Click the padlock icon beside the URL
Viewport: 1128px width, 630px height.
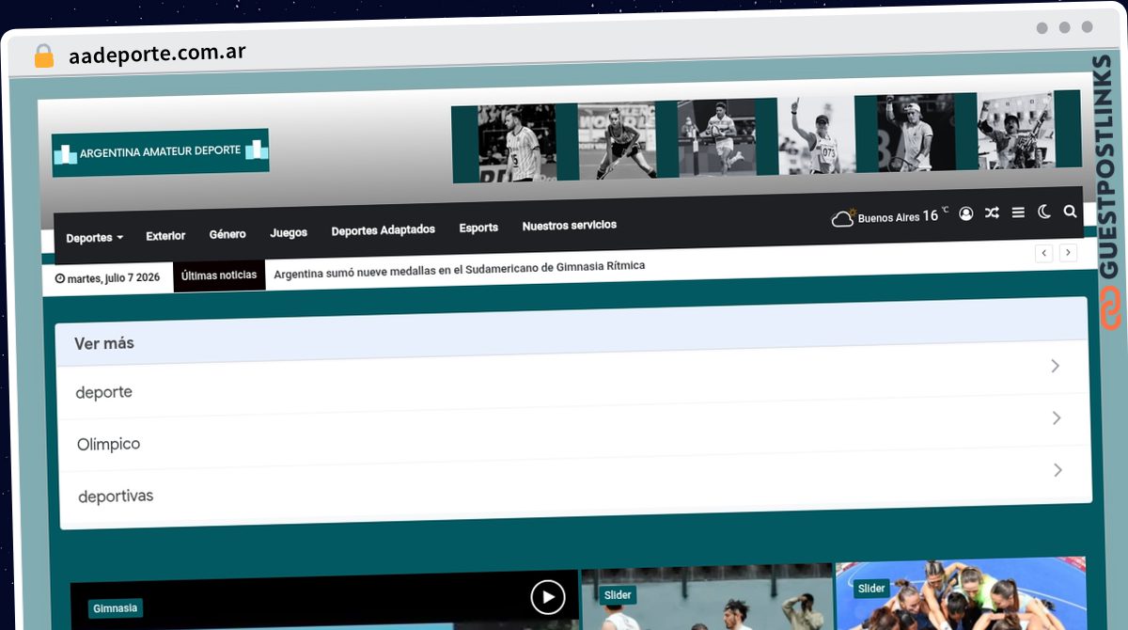[44, 55]
